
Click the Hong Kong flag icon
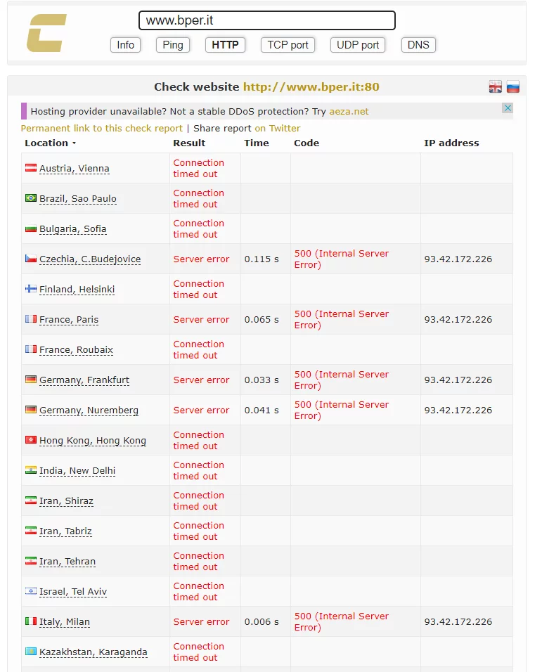[x=31, y=440]
